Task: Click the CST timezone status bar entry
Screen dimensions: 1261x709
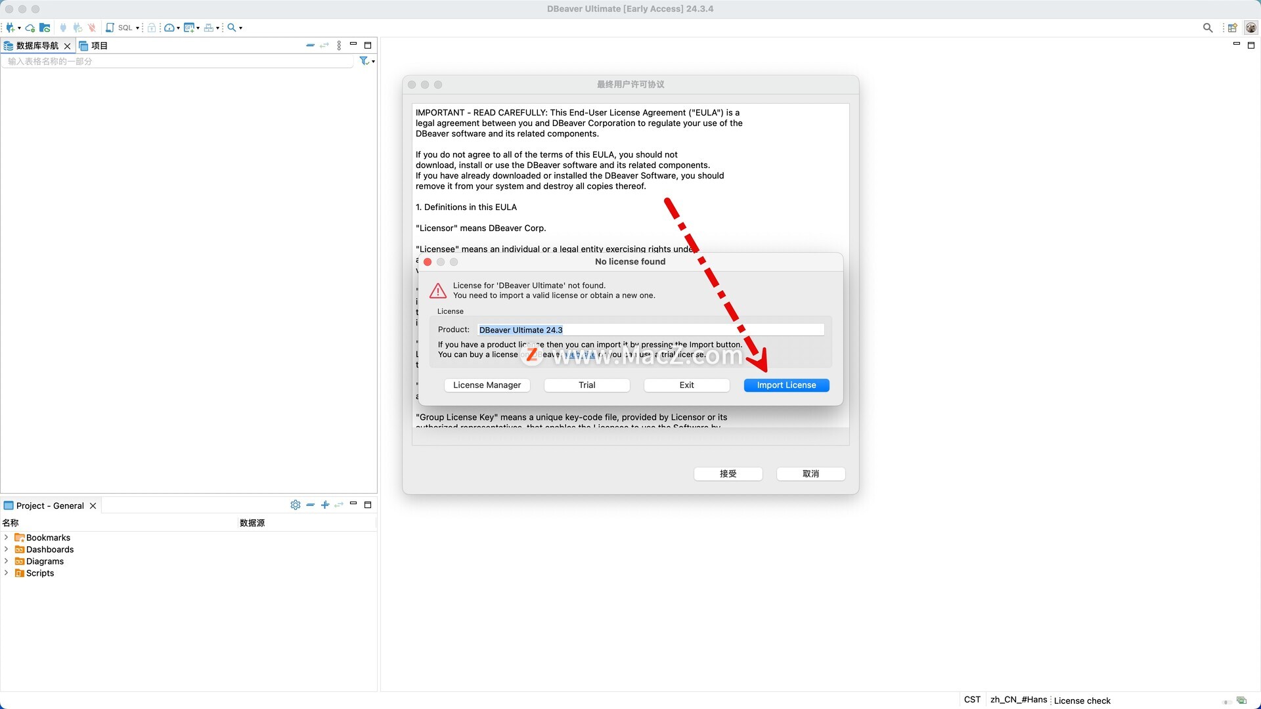Action: coord(973,700)
